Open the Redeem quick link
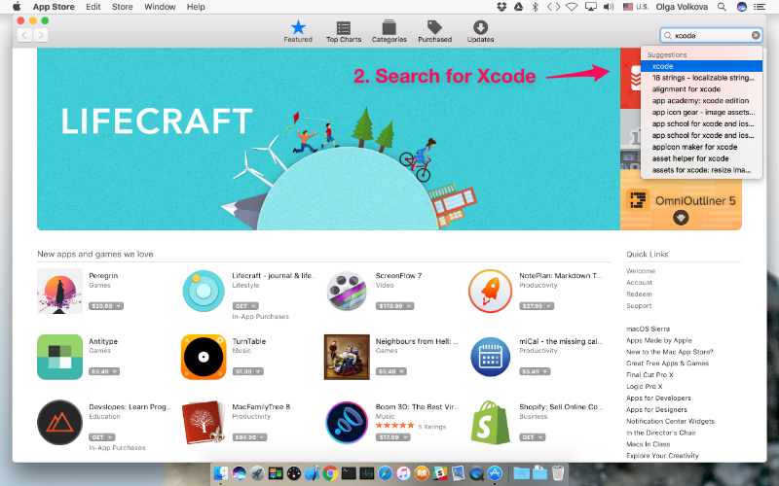Viewport: 779px width, 486px height. pyautogui.click(x=639, y=295)
